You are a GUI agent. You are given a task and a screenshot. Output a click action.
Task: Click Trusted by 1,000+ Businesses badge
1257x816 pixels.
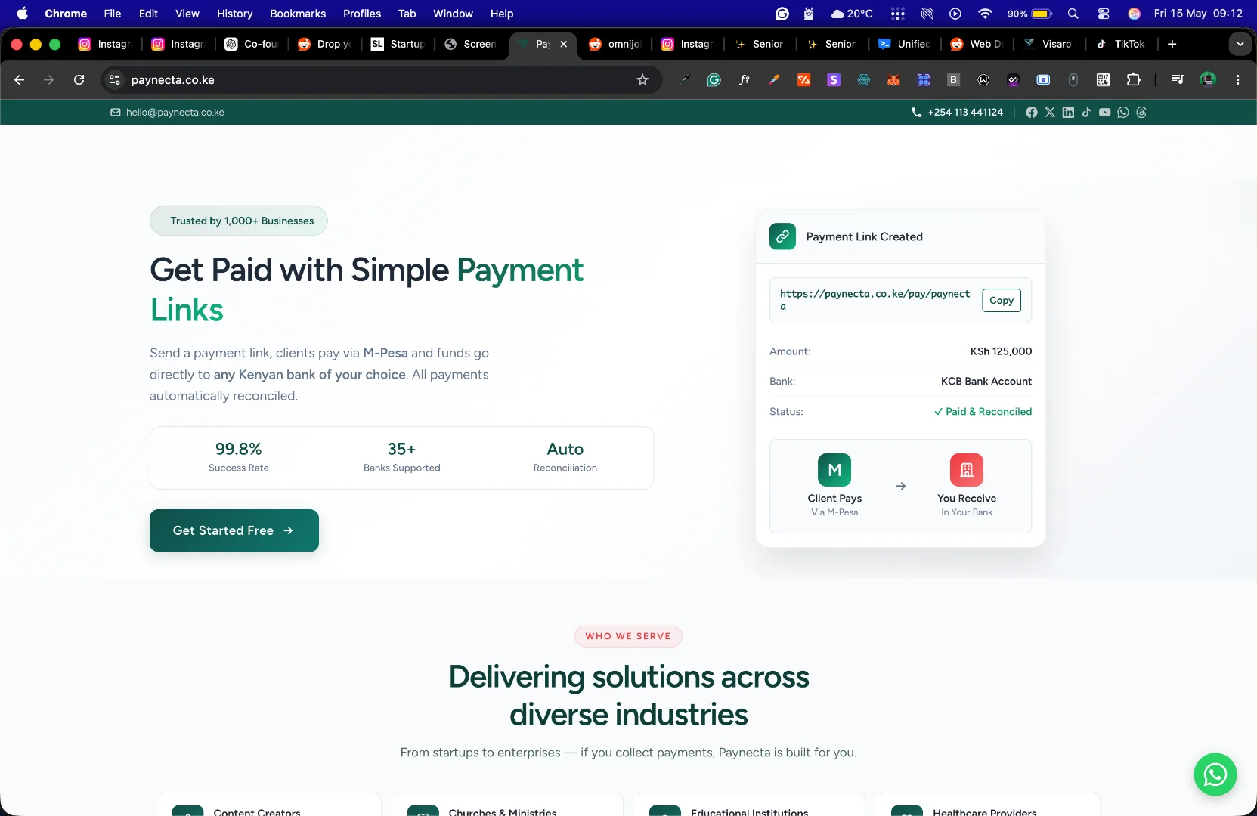click(x=239, y=221)
